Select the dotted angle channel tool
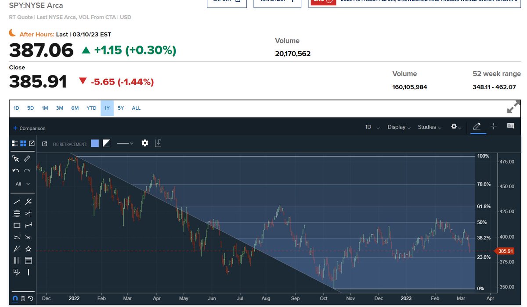Screen dimensions: 527x307 click(x=17, y=237)
